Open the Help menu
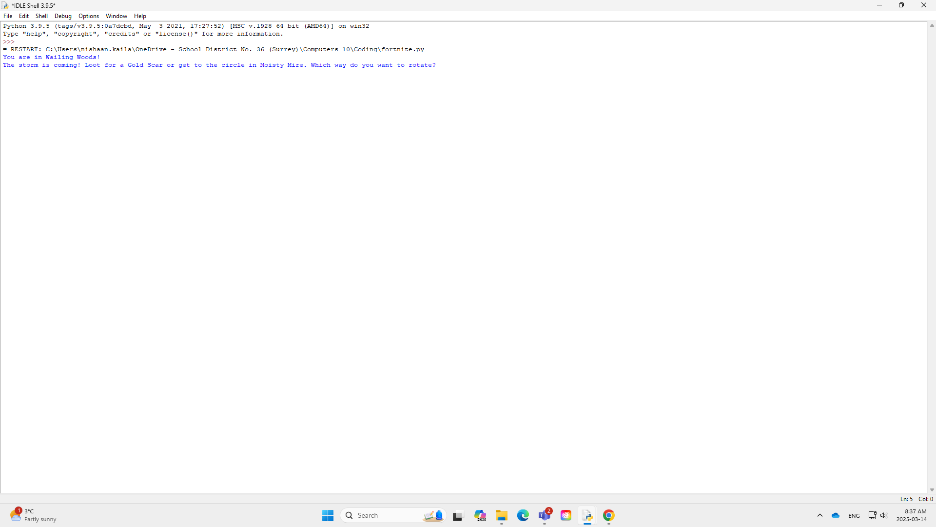Screen dimensions: 936x527 (x=140, y=16)
